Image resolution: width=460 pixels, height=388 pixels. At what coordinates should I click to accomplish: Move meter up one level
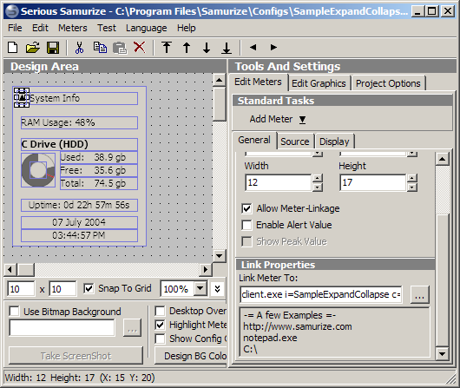187,47
